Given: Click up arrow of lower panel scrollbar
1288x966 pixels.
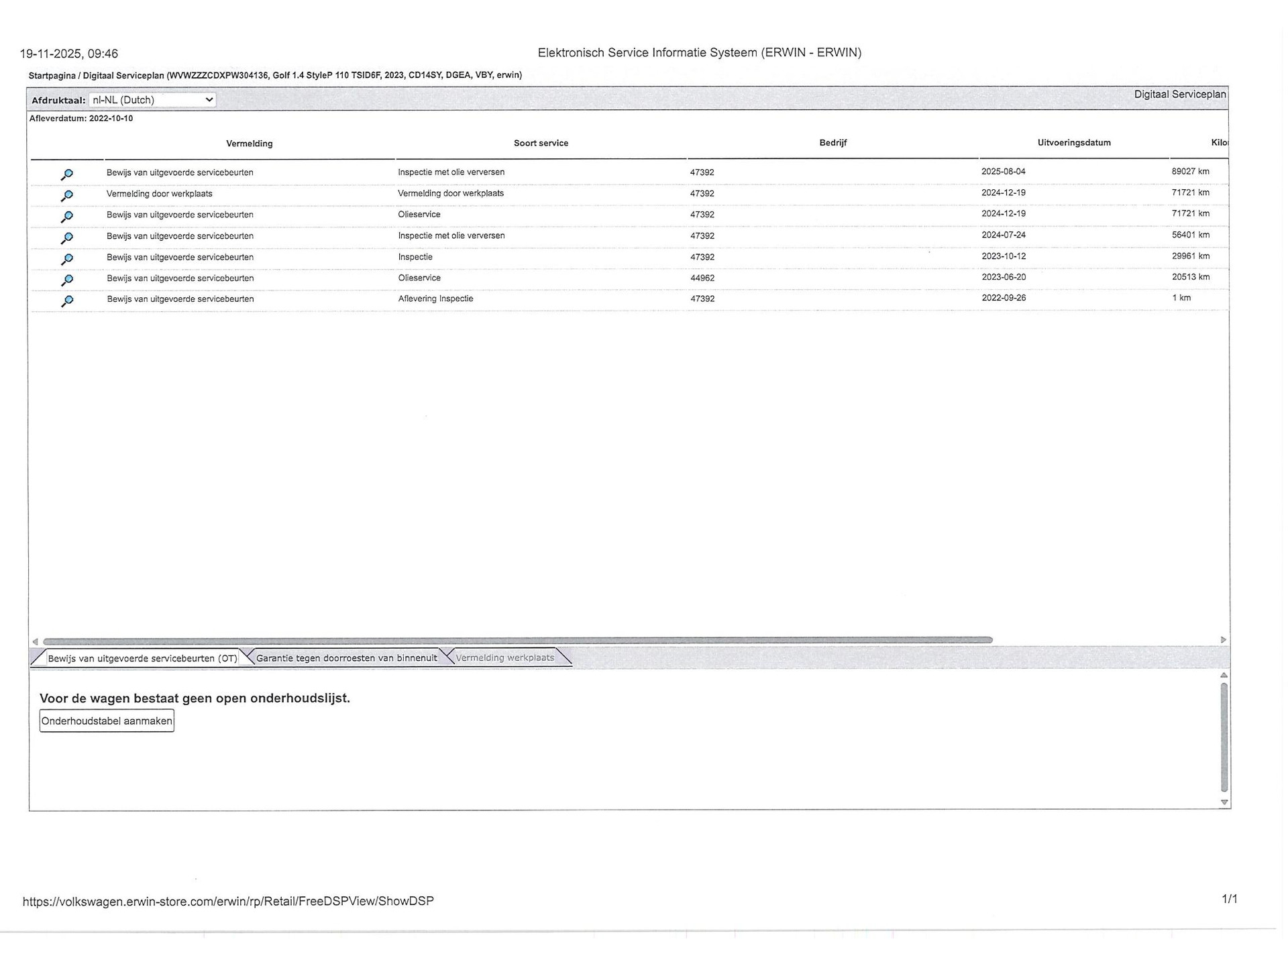Looking at the screenshot, I should tap(1224, 676).
